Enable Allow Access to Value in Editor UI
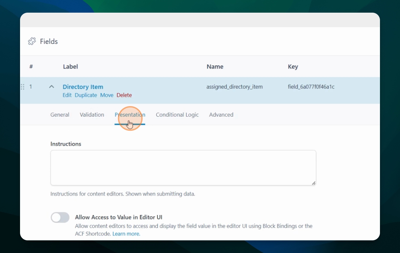This screenshot has width=400, height=253. [x=60, y=218]
